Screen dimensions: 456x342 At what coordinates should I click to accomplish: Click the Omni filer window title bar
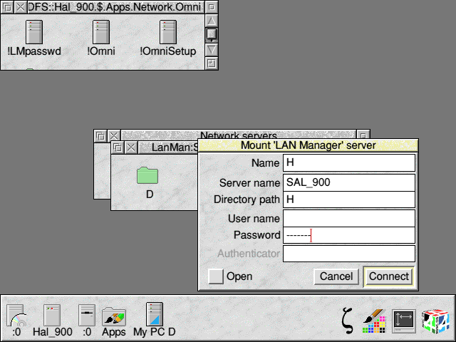(115, 7)
